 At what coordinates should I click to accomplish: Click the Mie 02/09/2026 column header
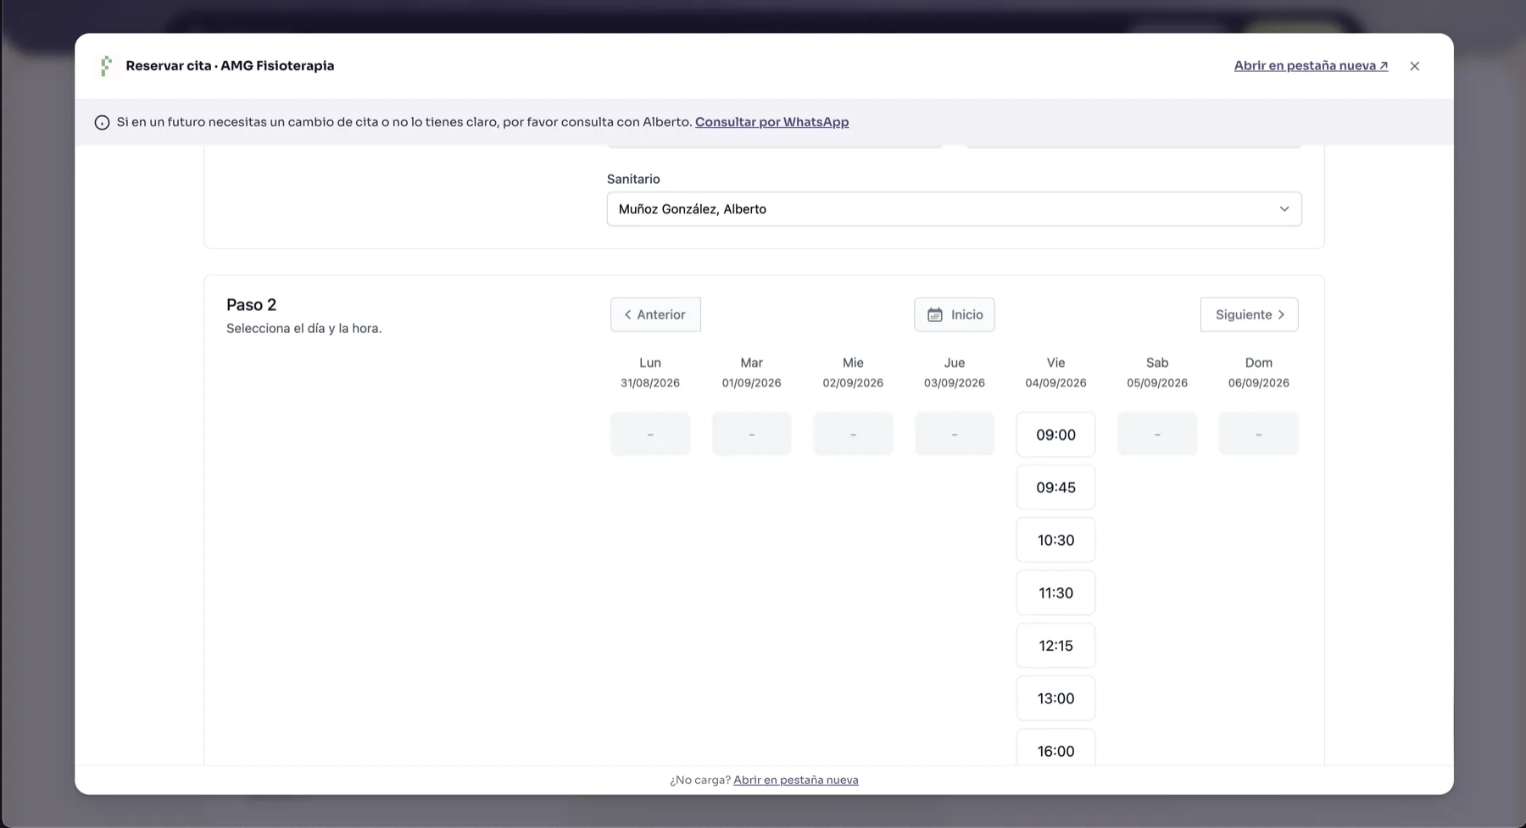pos(853,372)
